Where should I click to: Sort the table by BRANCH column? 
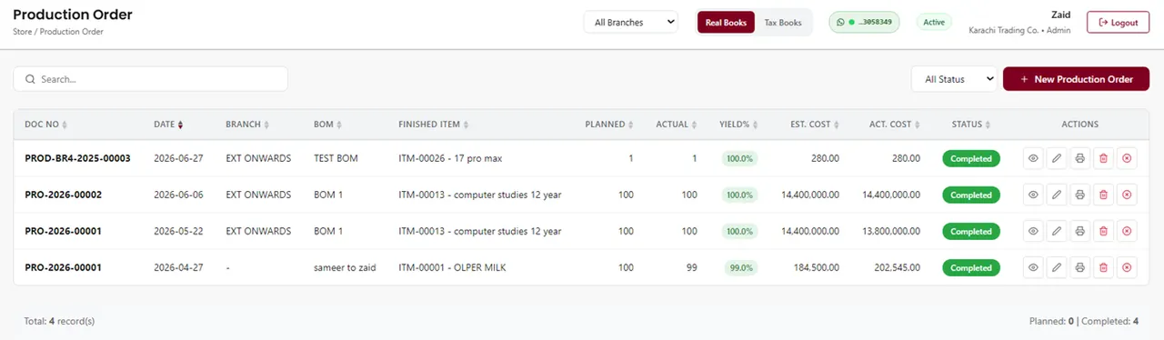(x=247, y=125)
